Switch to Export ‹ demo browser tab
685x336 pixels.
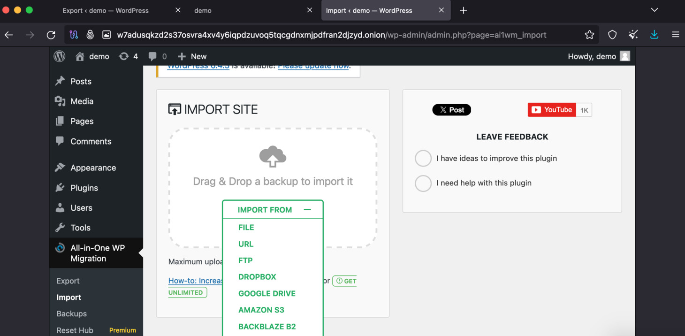pos(106,10)
